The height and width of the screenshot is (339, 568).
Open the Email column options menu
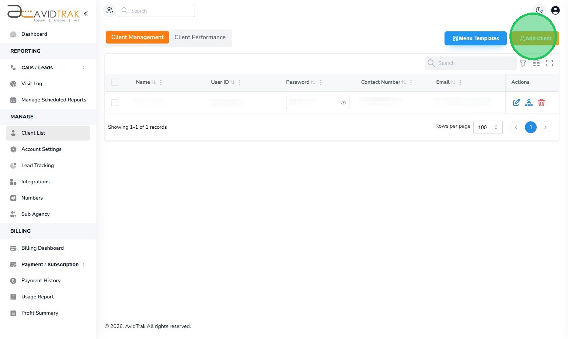(460, 83)
